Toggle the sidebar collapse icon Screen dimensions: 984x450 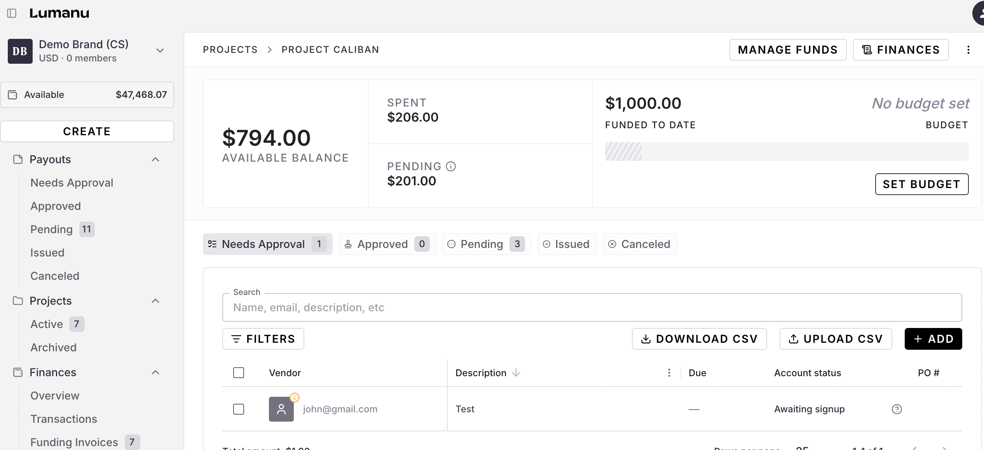pos(12,13)
